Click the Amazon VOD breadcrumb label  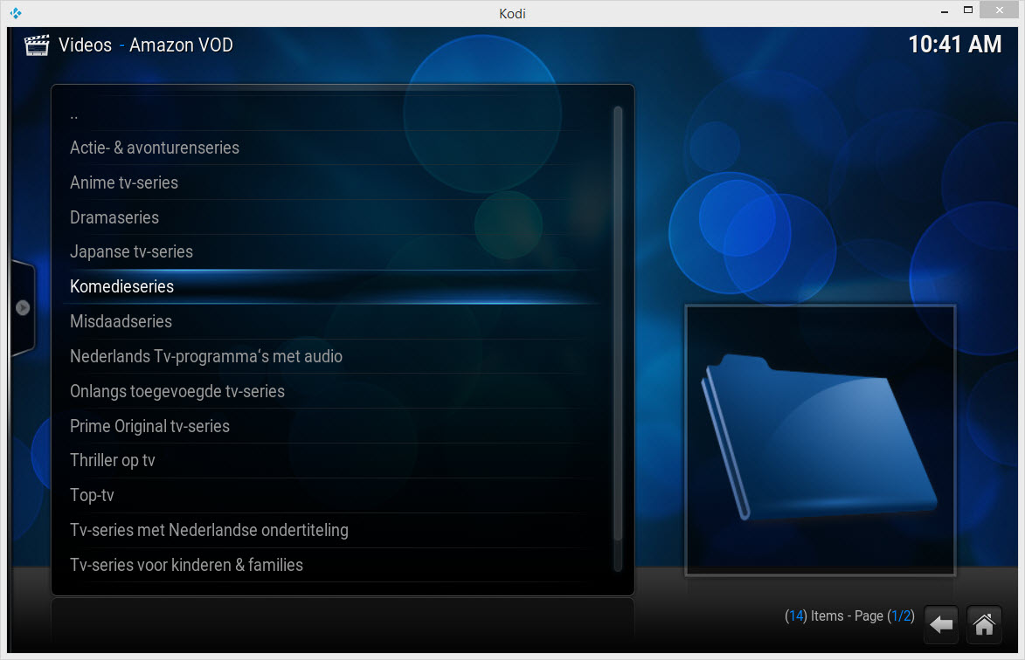[180, 45]
